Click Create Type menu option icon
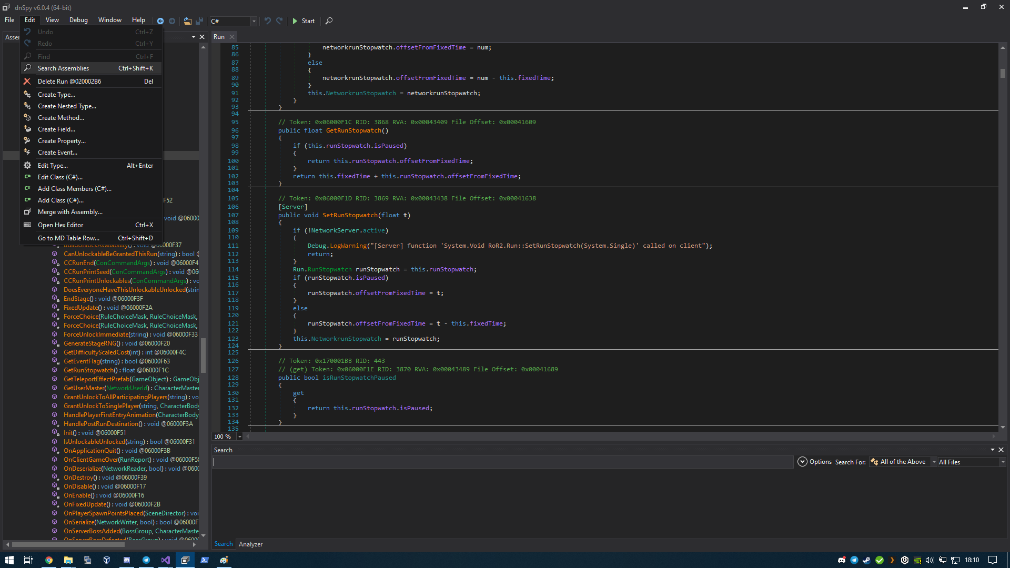Image resolution: width=1010 pixels, height=568 pixels. click(28, 94)
